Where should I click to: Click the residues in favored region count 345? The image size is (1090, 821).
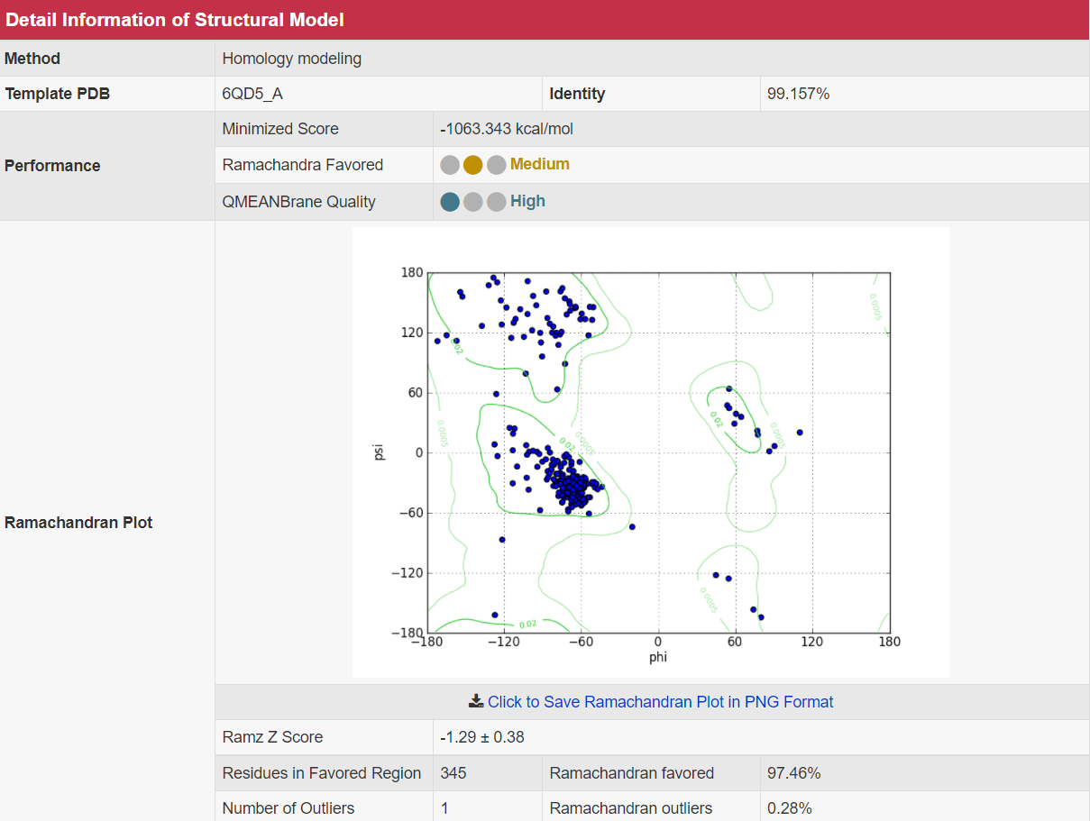click(x=453, y=773)
